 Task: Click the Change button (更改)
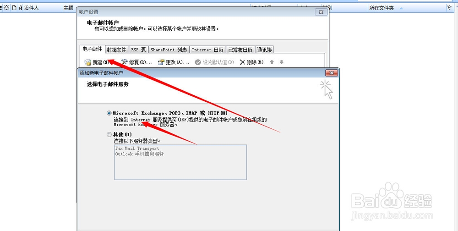(x=174, y=62)
